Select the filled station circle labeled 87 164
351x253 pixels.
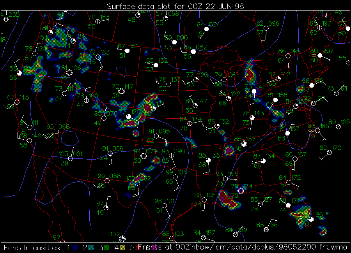(x=263, y=161)
